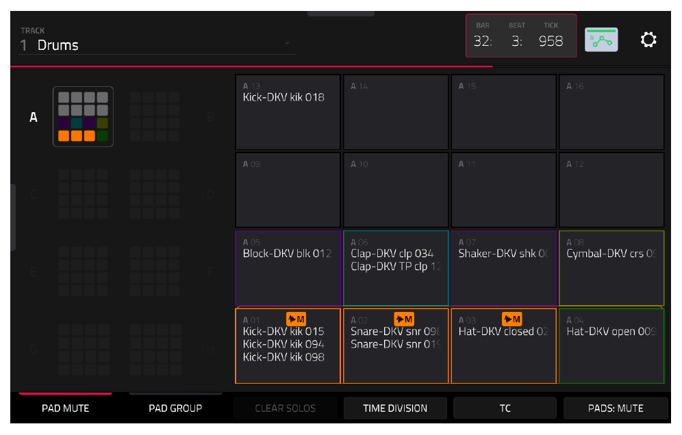This screenshot has height=435, width=682.
Task: Switch to pad bank E grid
Action: (83, 271)
